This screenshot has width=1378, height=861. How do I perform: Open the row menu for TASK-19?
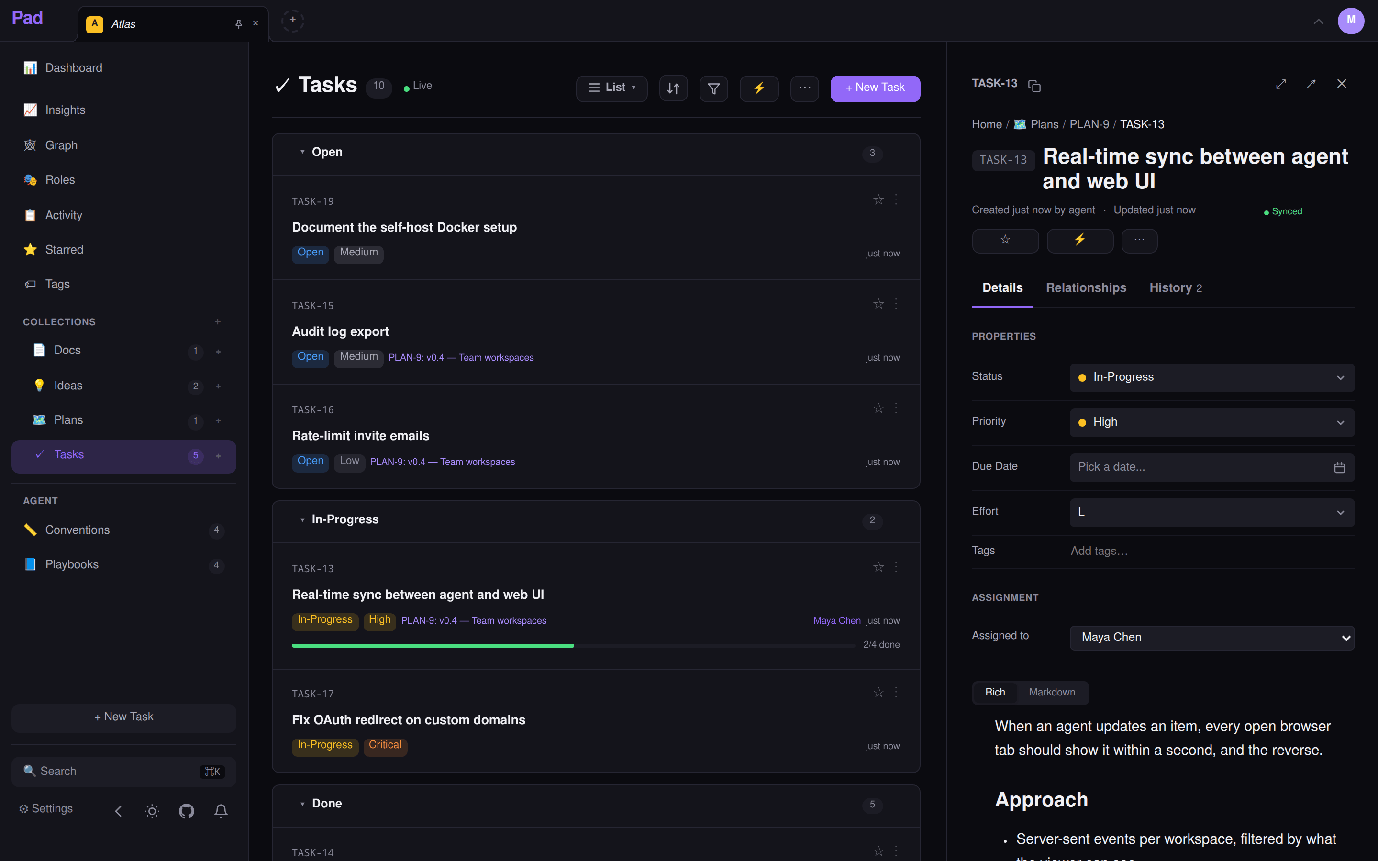[896, 199]
